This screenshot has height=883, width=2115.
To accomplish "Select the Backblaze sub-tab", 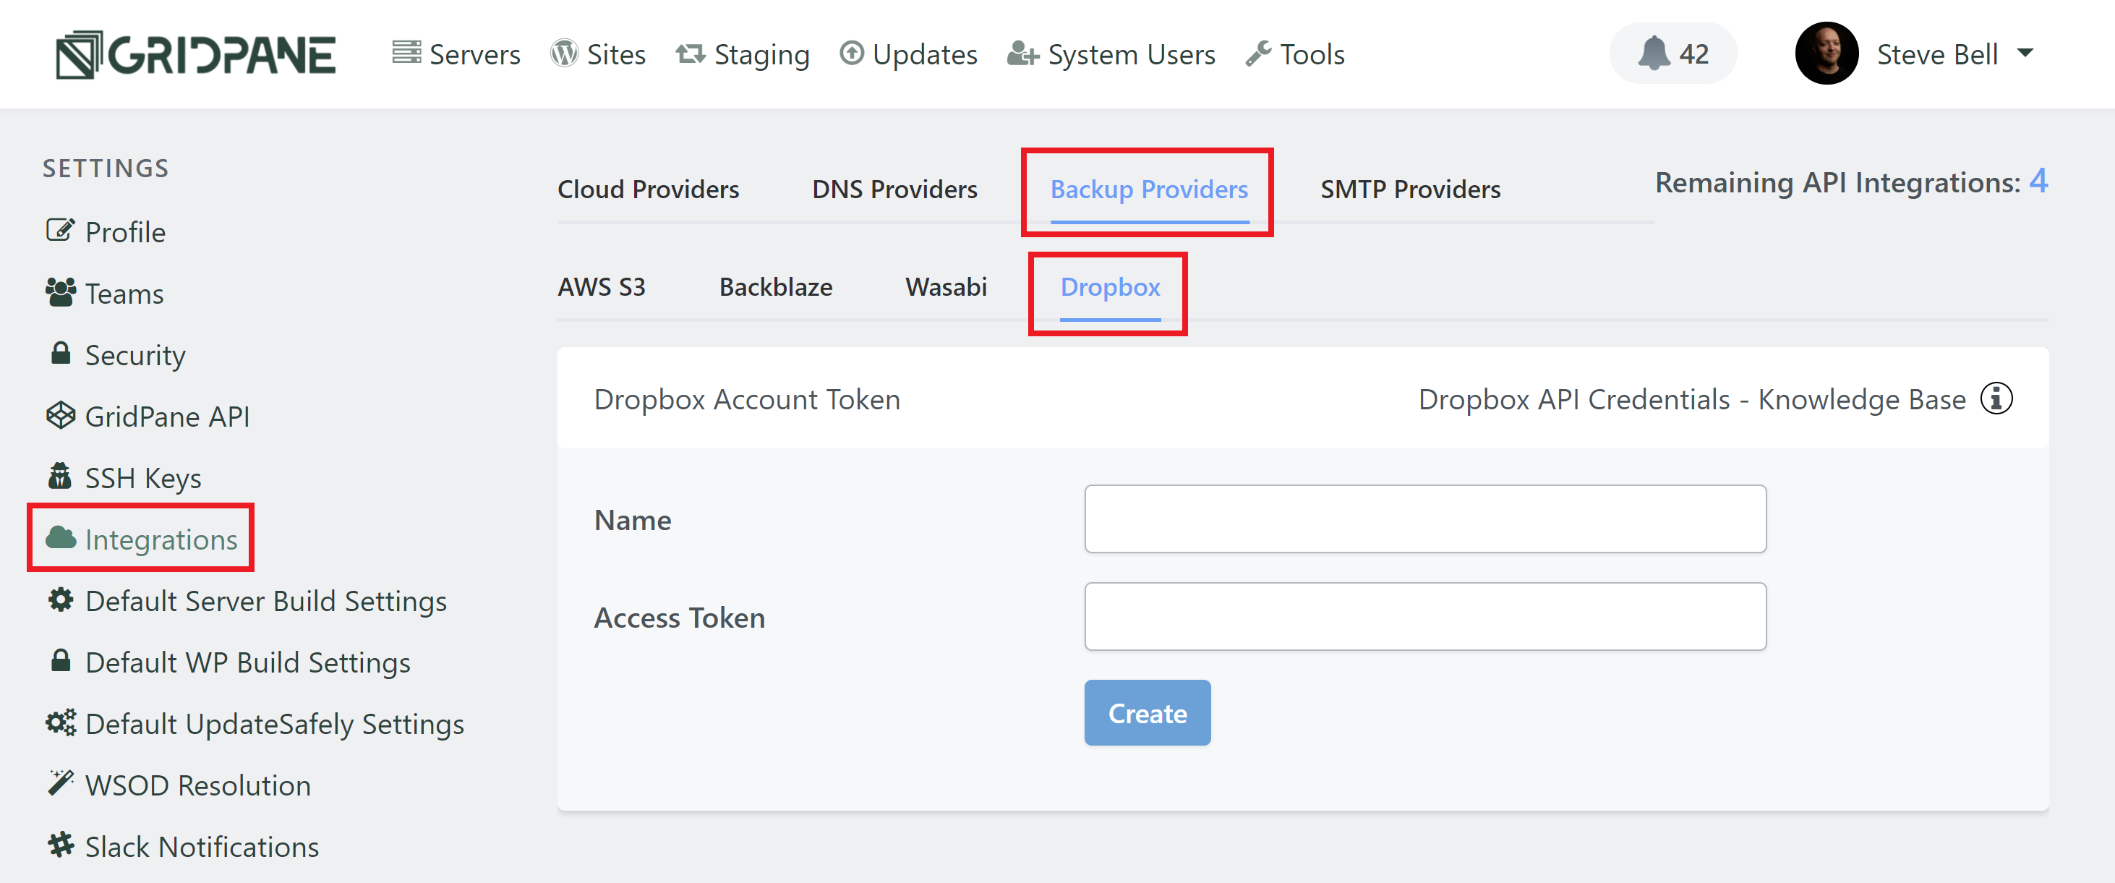I will coord(775,288).
